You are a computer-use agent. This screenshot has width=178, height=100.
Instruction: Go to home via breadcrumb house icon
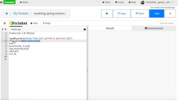(7, 14)
